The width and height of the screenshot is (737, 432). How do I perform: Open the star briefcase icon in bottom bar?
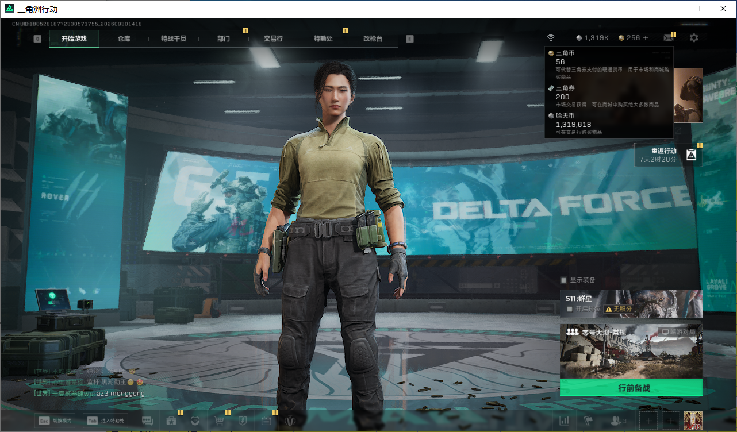pos(171,421)
